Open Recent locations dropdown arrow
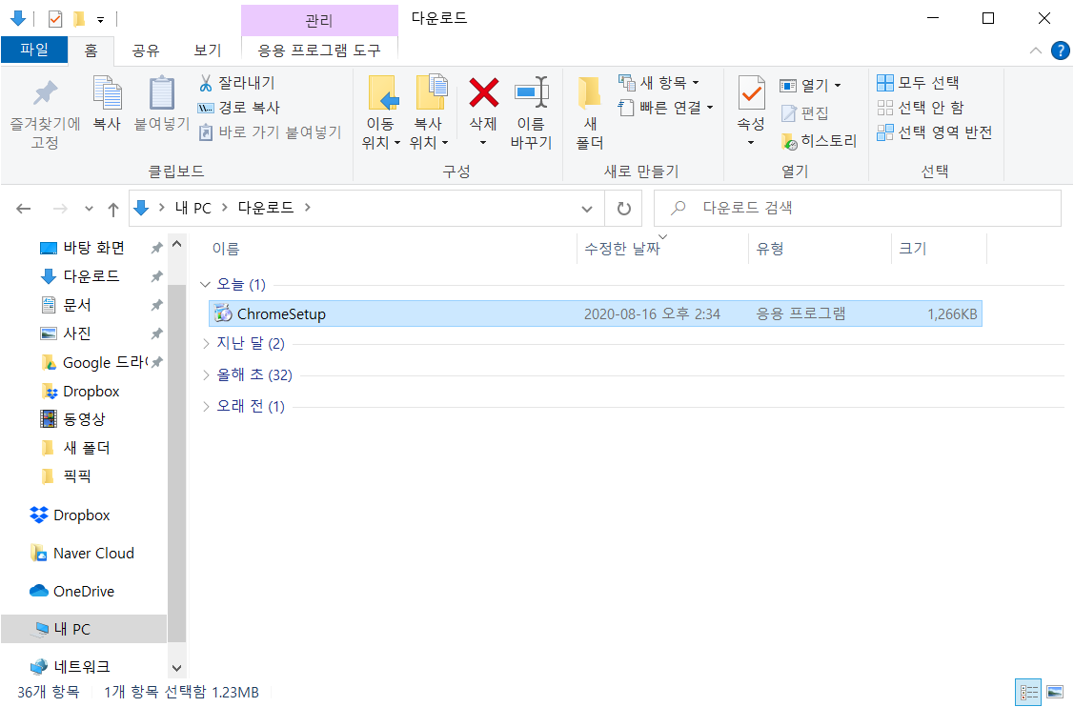This screenshot has width=1074, height=707. 89,209
